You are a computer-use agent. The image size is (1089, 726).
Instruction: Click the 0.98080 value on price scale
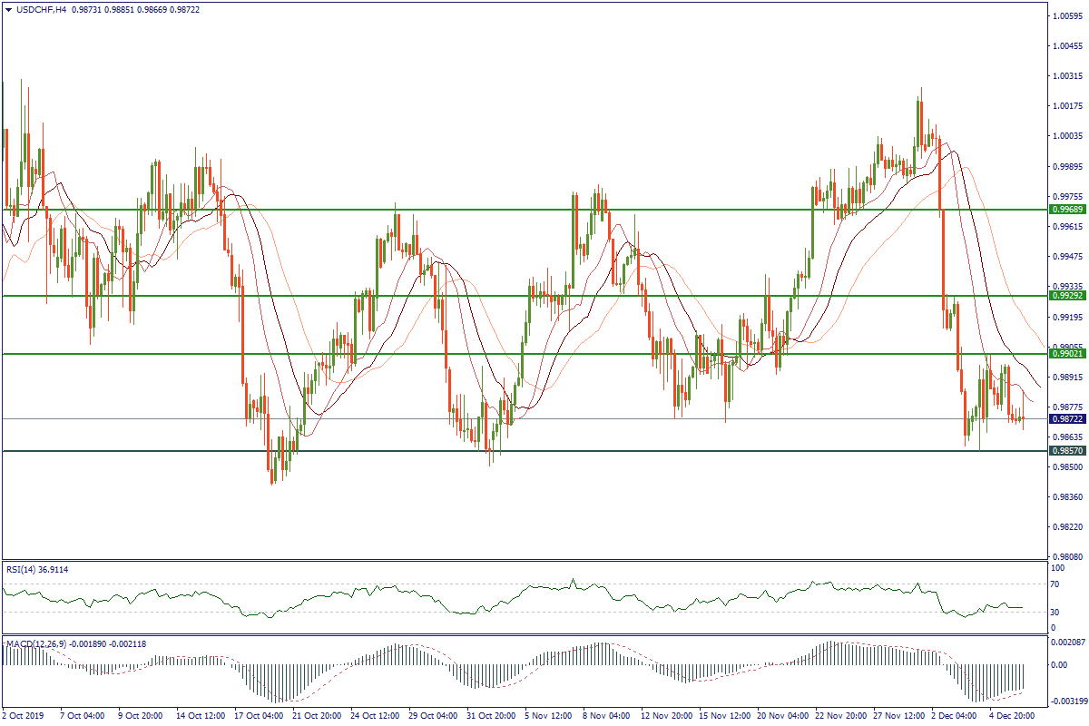point(1066,556)
